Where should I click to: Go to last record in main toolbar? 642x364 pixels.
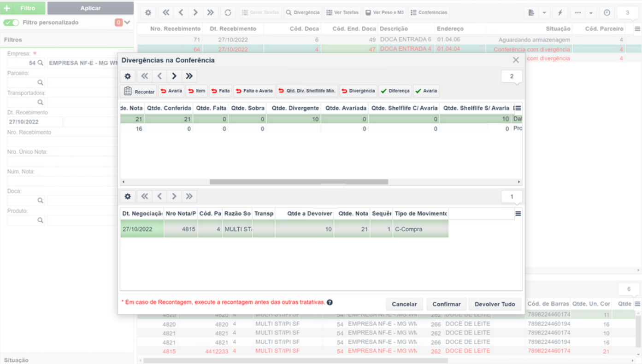tap(211, 13)
